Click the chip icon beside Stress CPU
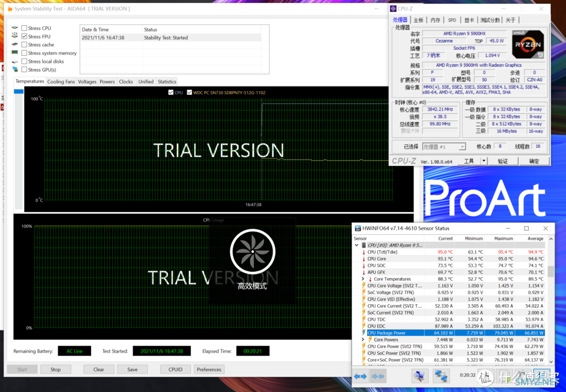This screenshot has height=392, width=566. pos(15,28)
